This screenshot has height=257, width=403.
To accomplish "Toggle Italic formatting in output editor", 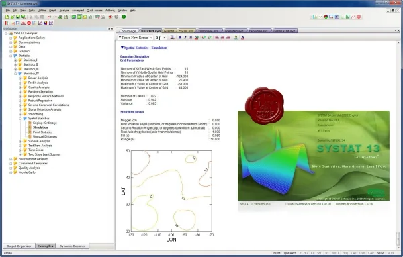I will 185,38.
